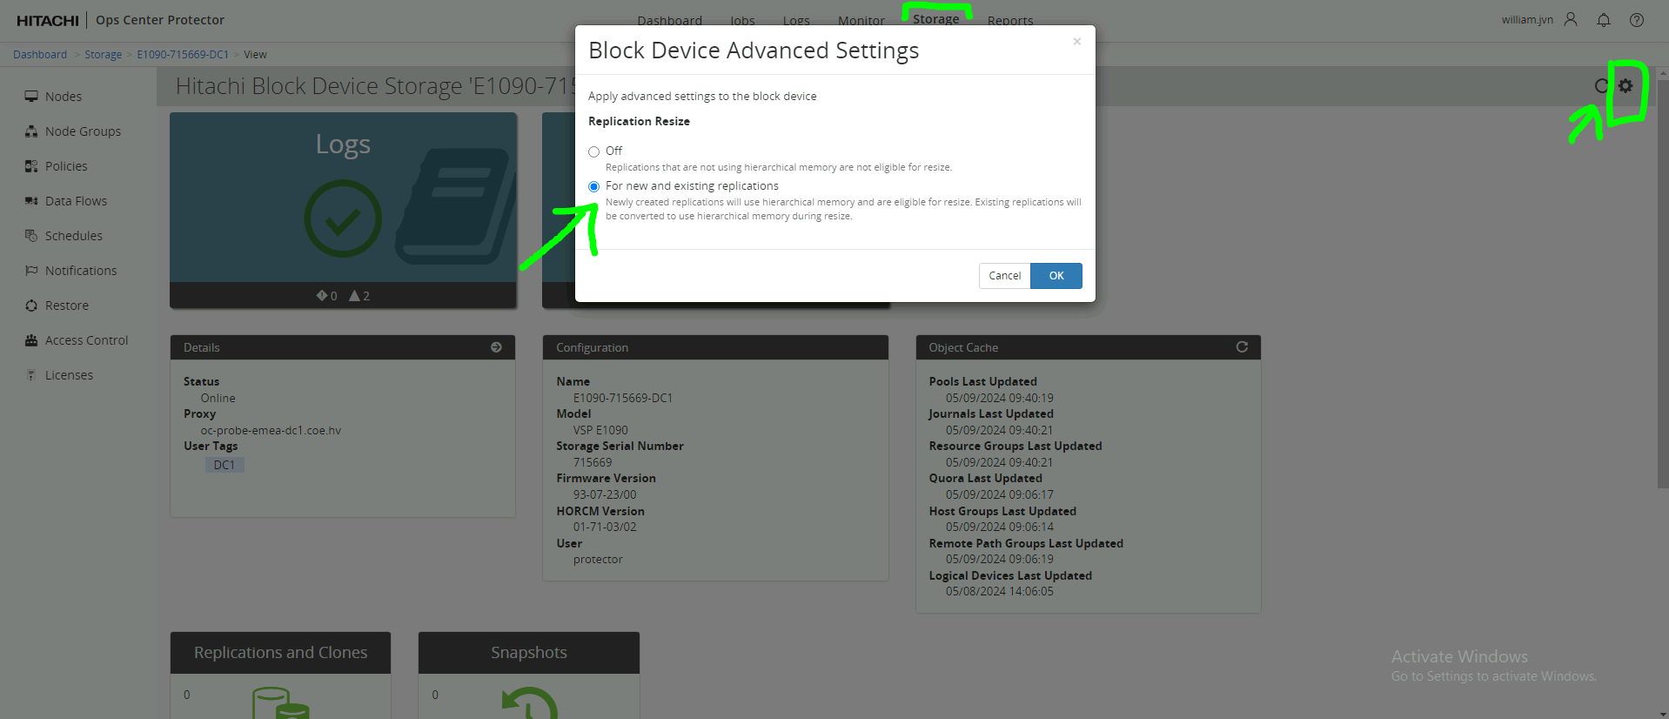Click the HITACHI logo
Screen dimensions: 1669x719
click(48, 20)
